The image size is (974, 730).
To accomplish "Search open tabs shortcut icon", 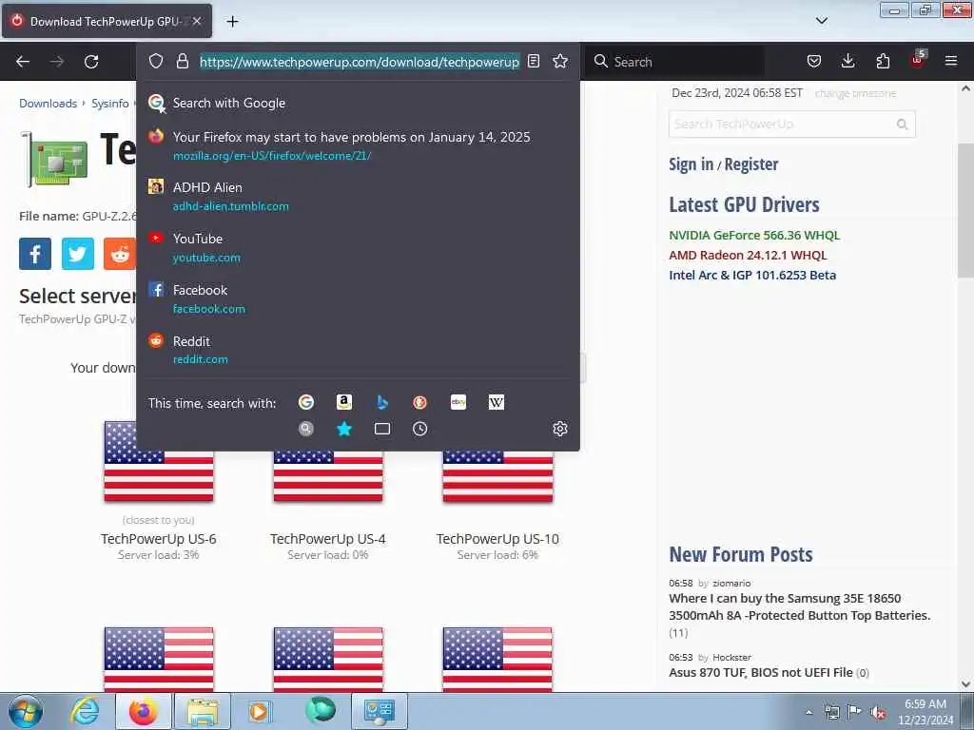I will pyautogui.click(x=382, y=429).
